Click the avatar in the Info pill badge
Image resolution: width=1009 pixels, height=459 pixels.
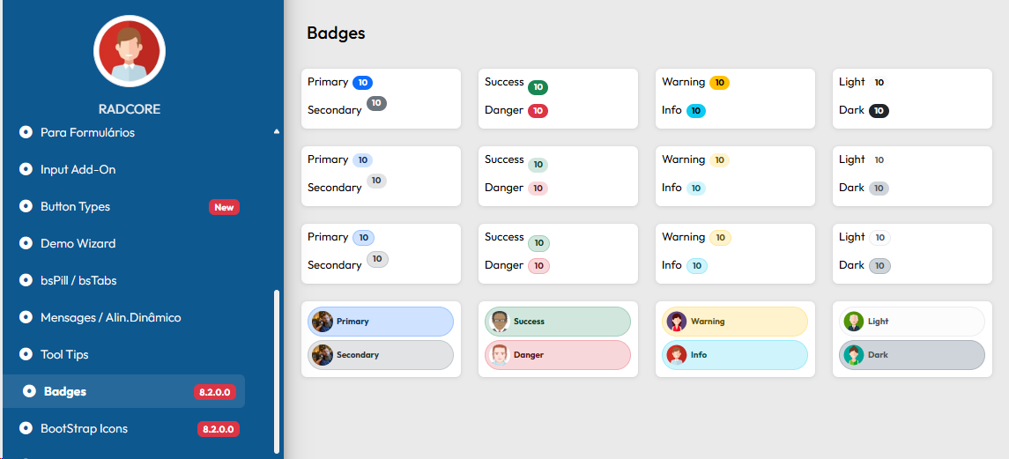(677, 355)
